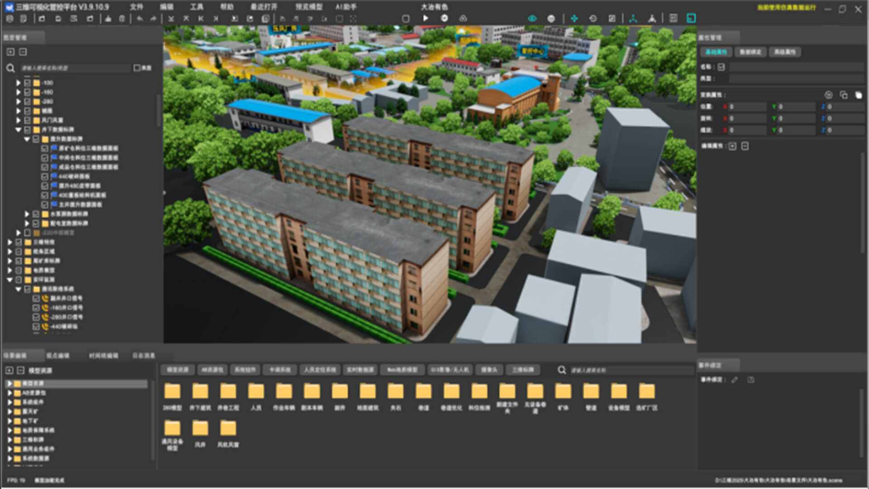
Task: Click the reset circle icon in the transform header
Action: 828,95
